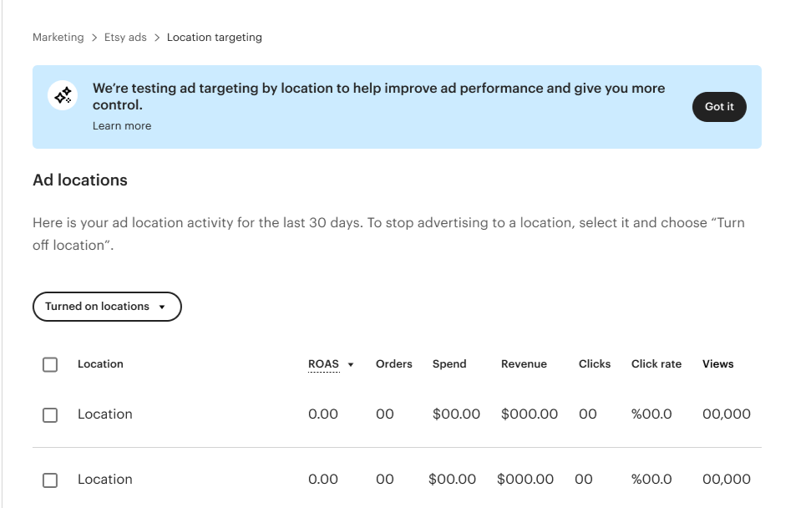Click the first row's Location name
The height and width of the screenshot is (508, 791).
[105, 414]
